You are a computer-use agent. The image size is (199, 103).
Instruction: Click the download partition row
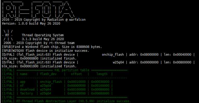[57, 90]
